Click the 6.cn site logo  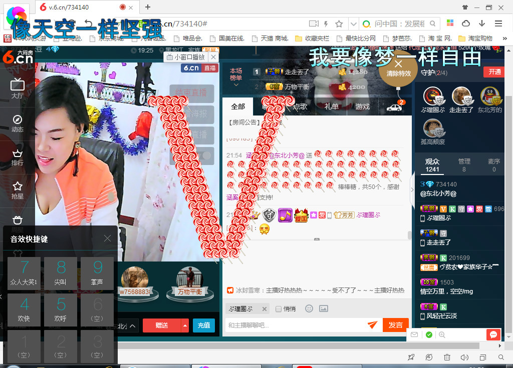click(x=18, y=56)
